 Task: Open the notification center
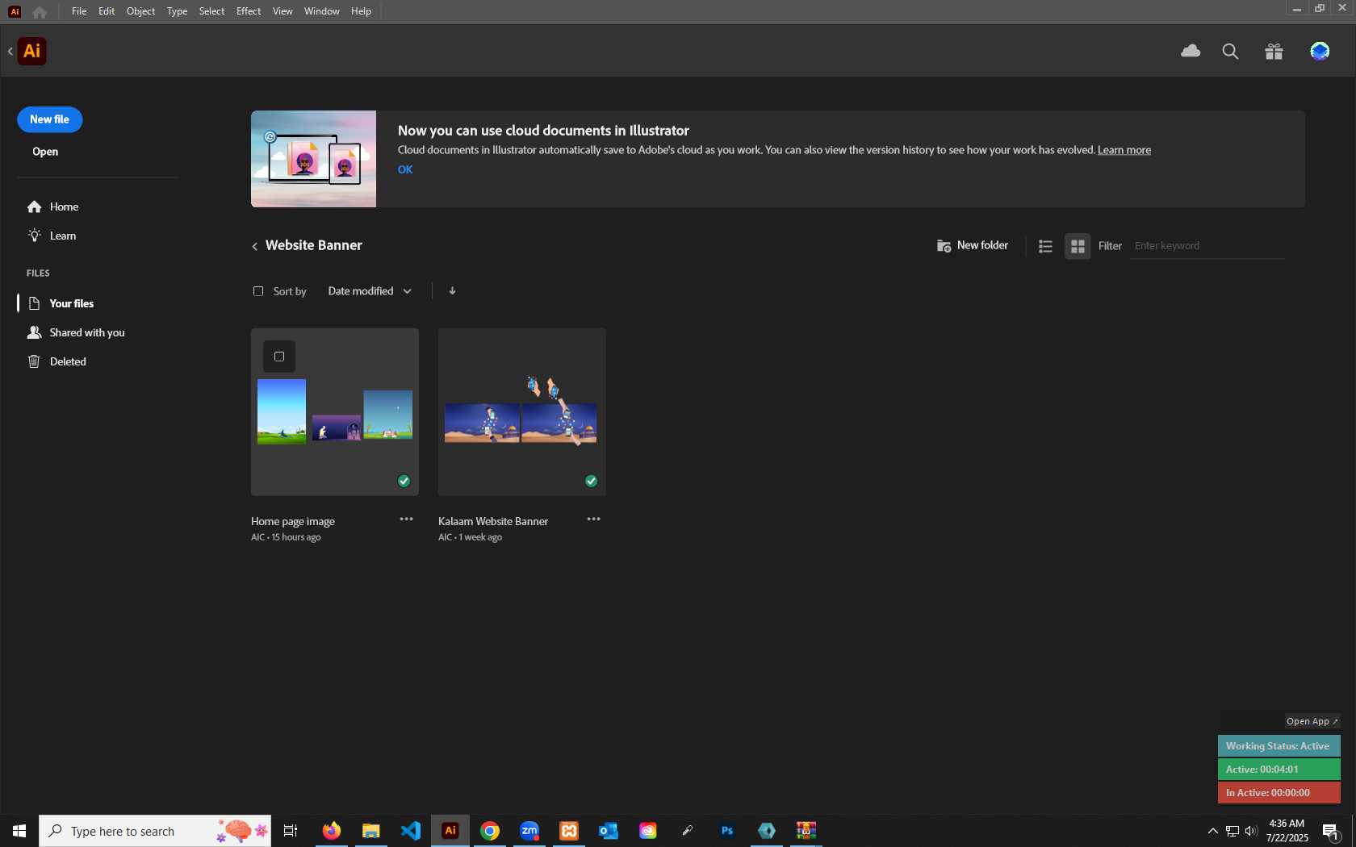coord(1331,832)
